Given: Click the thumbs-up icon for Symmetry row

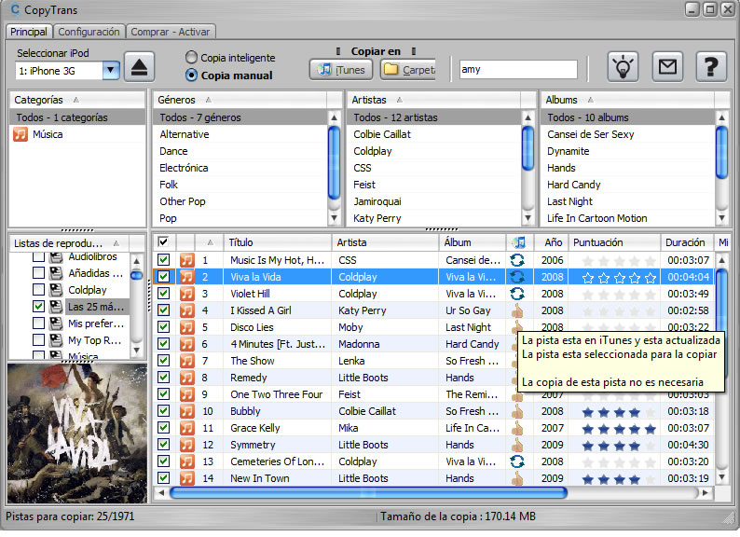Looking at the screenshot, I should (517, 445).
